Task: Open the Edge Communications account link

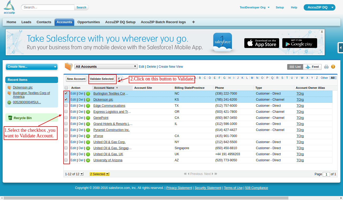Action: coord(109,106)
